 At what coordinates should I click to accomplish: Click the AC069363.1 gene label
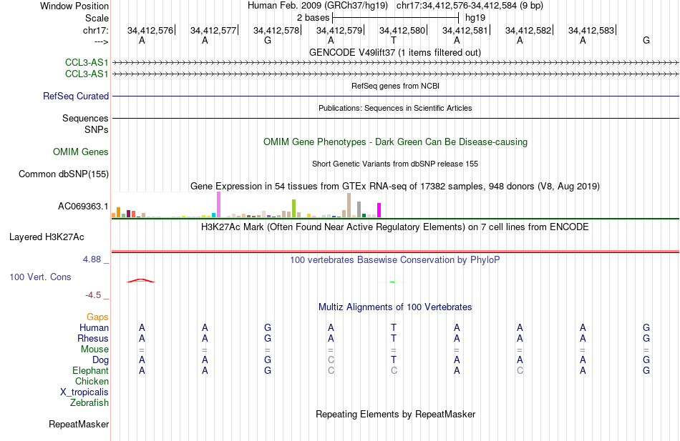(x=83, y=206)
